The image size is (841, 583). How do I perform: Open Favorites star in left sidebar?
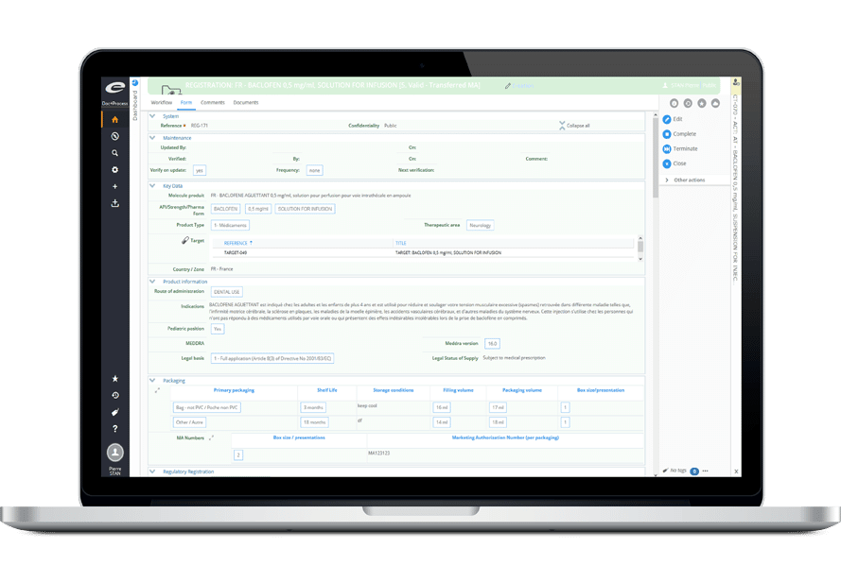pos(114,378)
